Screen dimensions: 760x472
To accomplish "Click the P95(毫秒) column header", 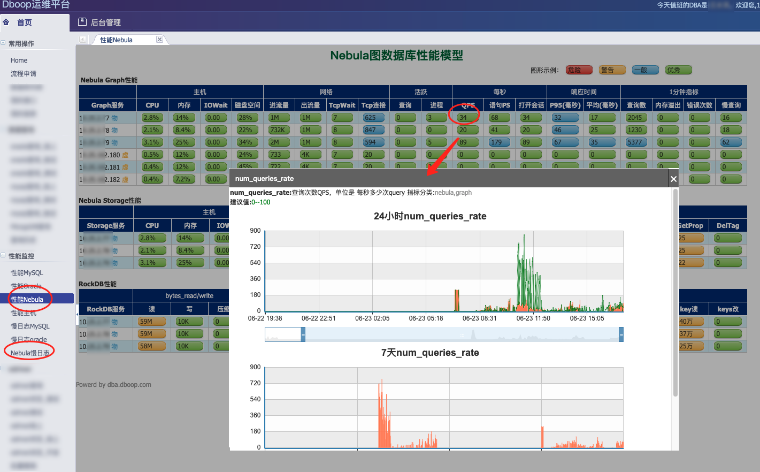I will pos(565,105).
